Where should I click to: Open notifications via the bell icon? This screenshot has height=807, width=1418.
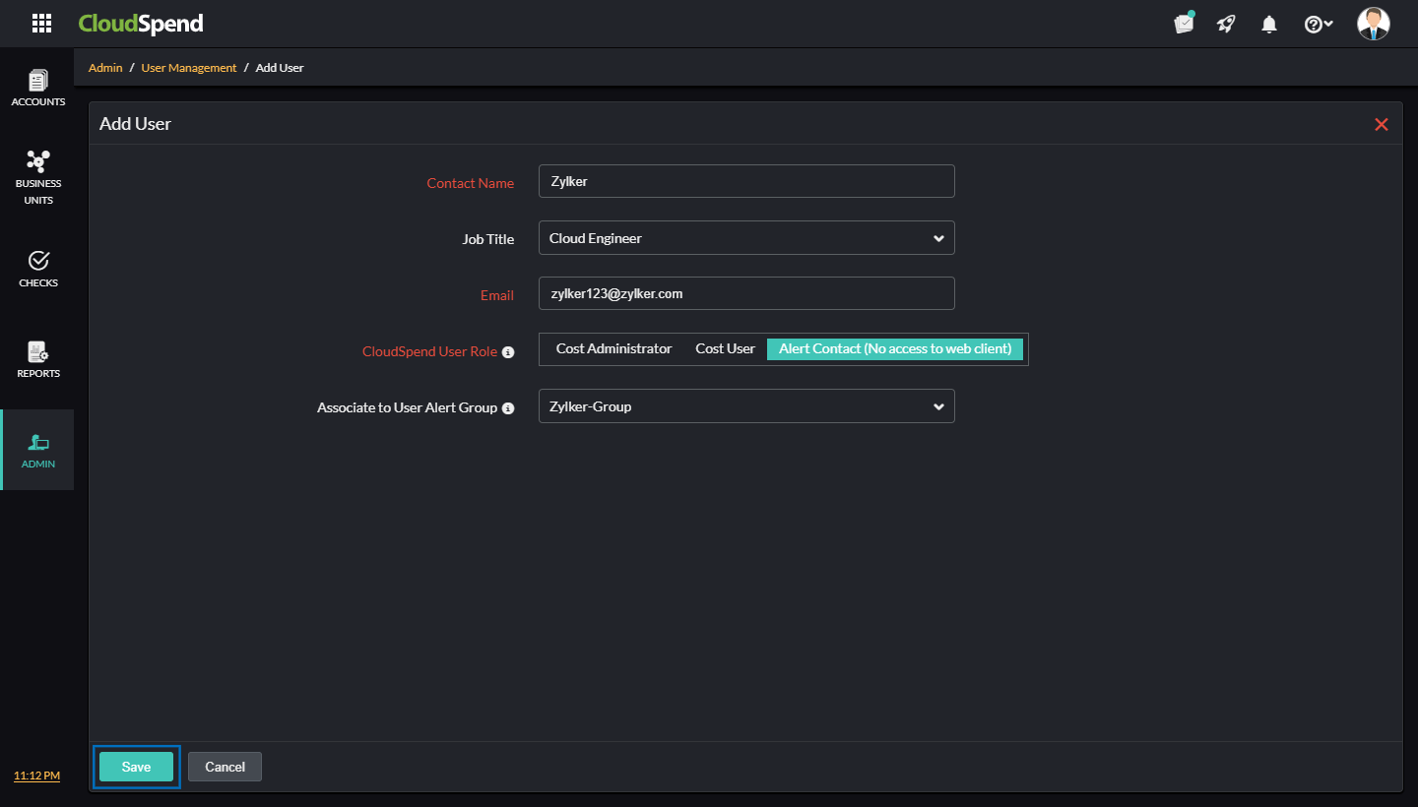pos(1268,23)
